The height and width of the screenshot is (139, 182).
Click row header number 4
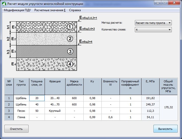(x=9, y=117)
